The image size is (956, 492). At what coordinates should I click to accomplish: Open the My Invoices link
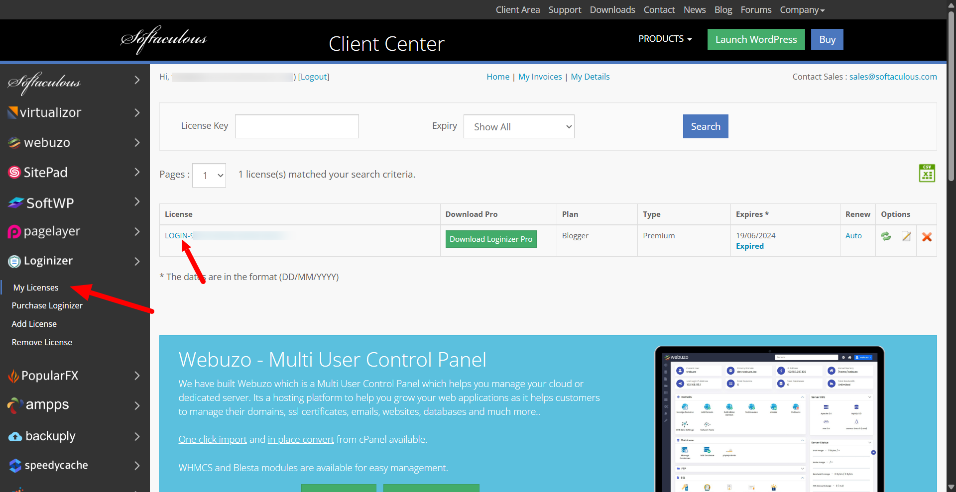pyautogui.click(x=540, y=77)
